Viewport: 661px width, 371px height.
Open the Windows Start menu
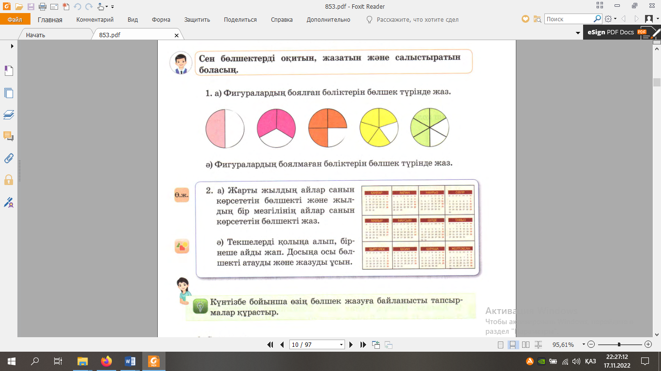tap(11, 361)
